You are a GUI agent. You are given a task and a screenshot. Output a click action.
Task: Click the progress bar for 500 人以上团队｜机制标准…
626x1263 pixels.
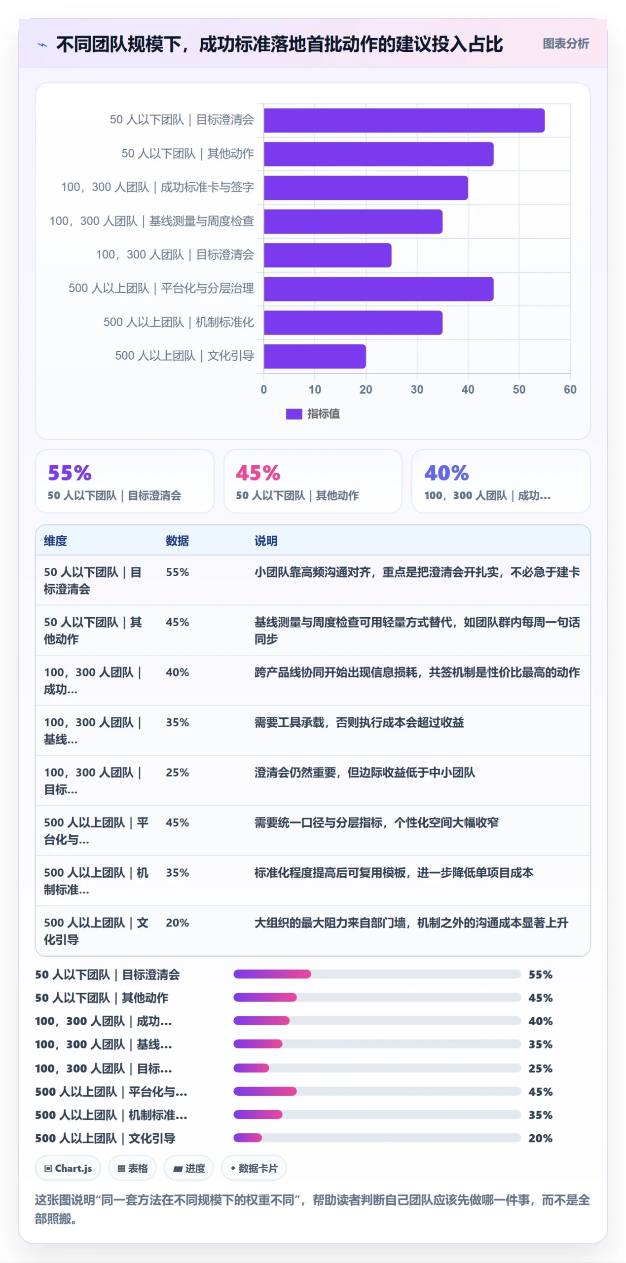click(x=377, y=1114)
